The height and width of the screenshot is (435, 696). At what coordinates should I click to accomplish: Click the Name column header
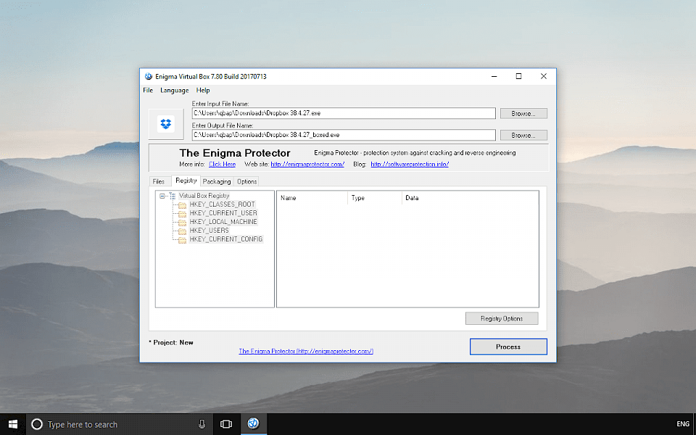(312, 198)
